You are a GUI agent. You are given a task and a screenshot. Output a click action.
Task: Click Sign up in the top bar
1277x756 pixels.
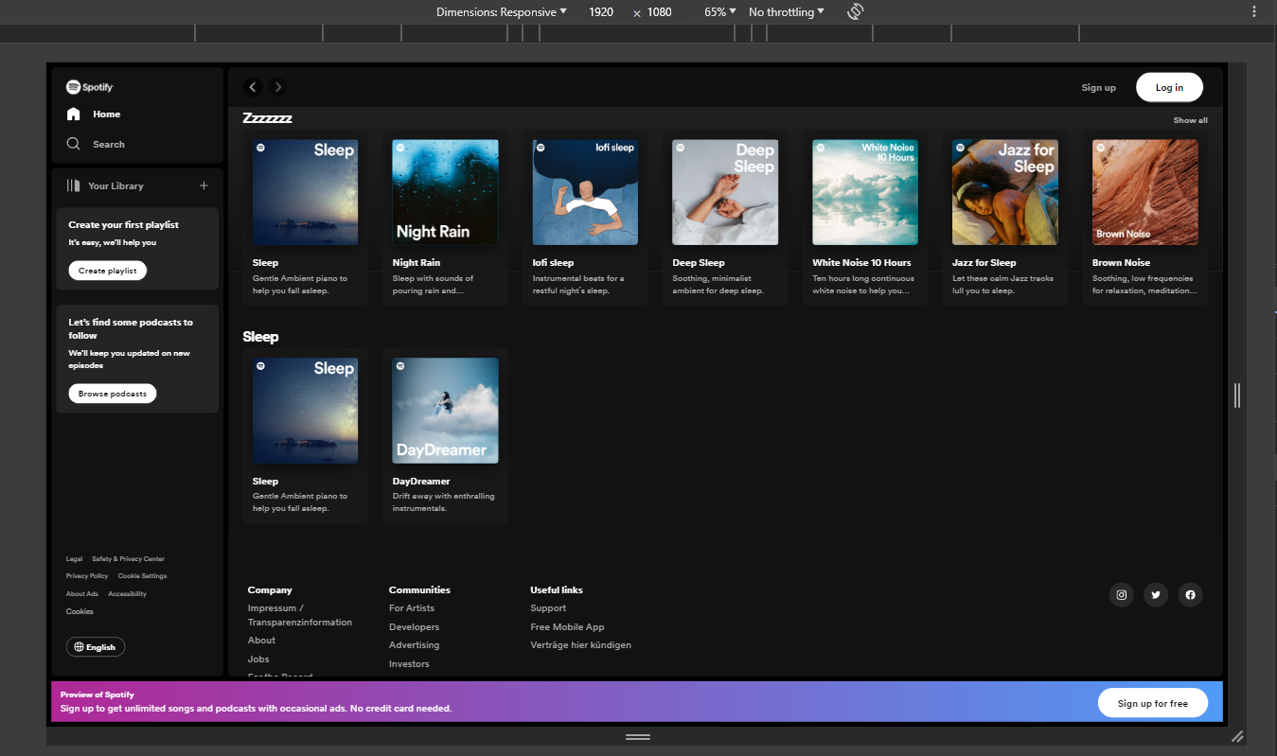[1099, 88]
